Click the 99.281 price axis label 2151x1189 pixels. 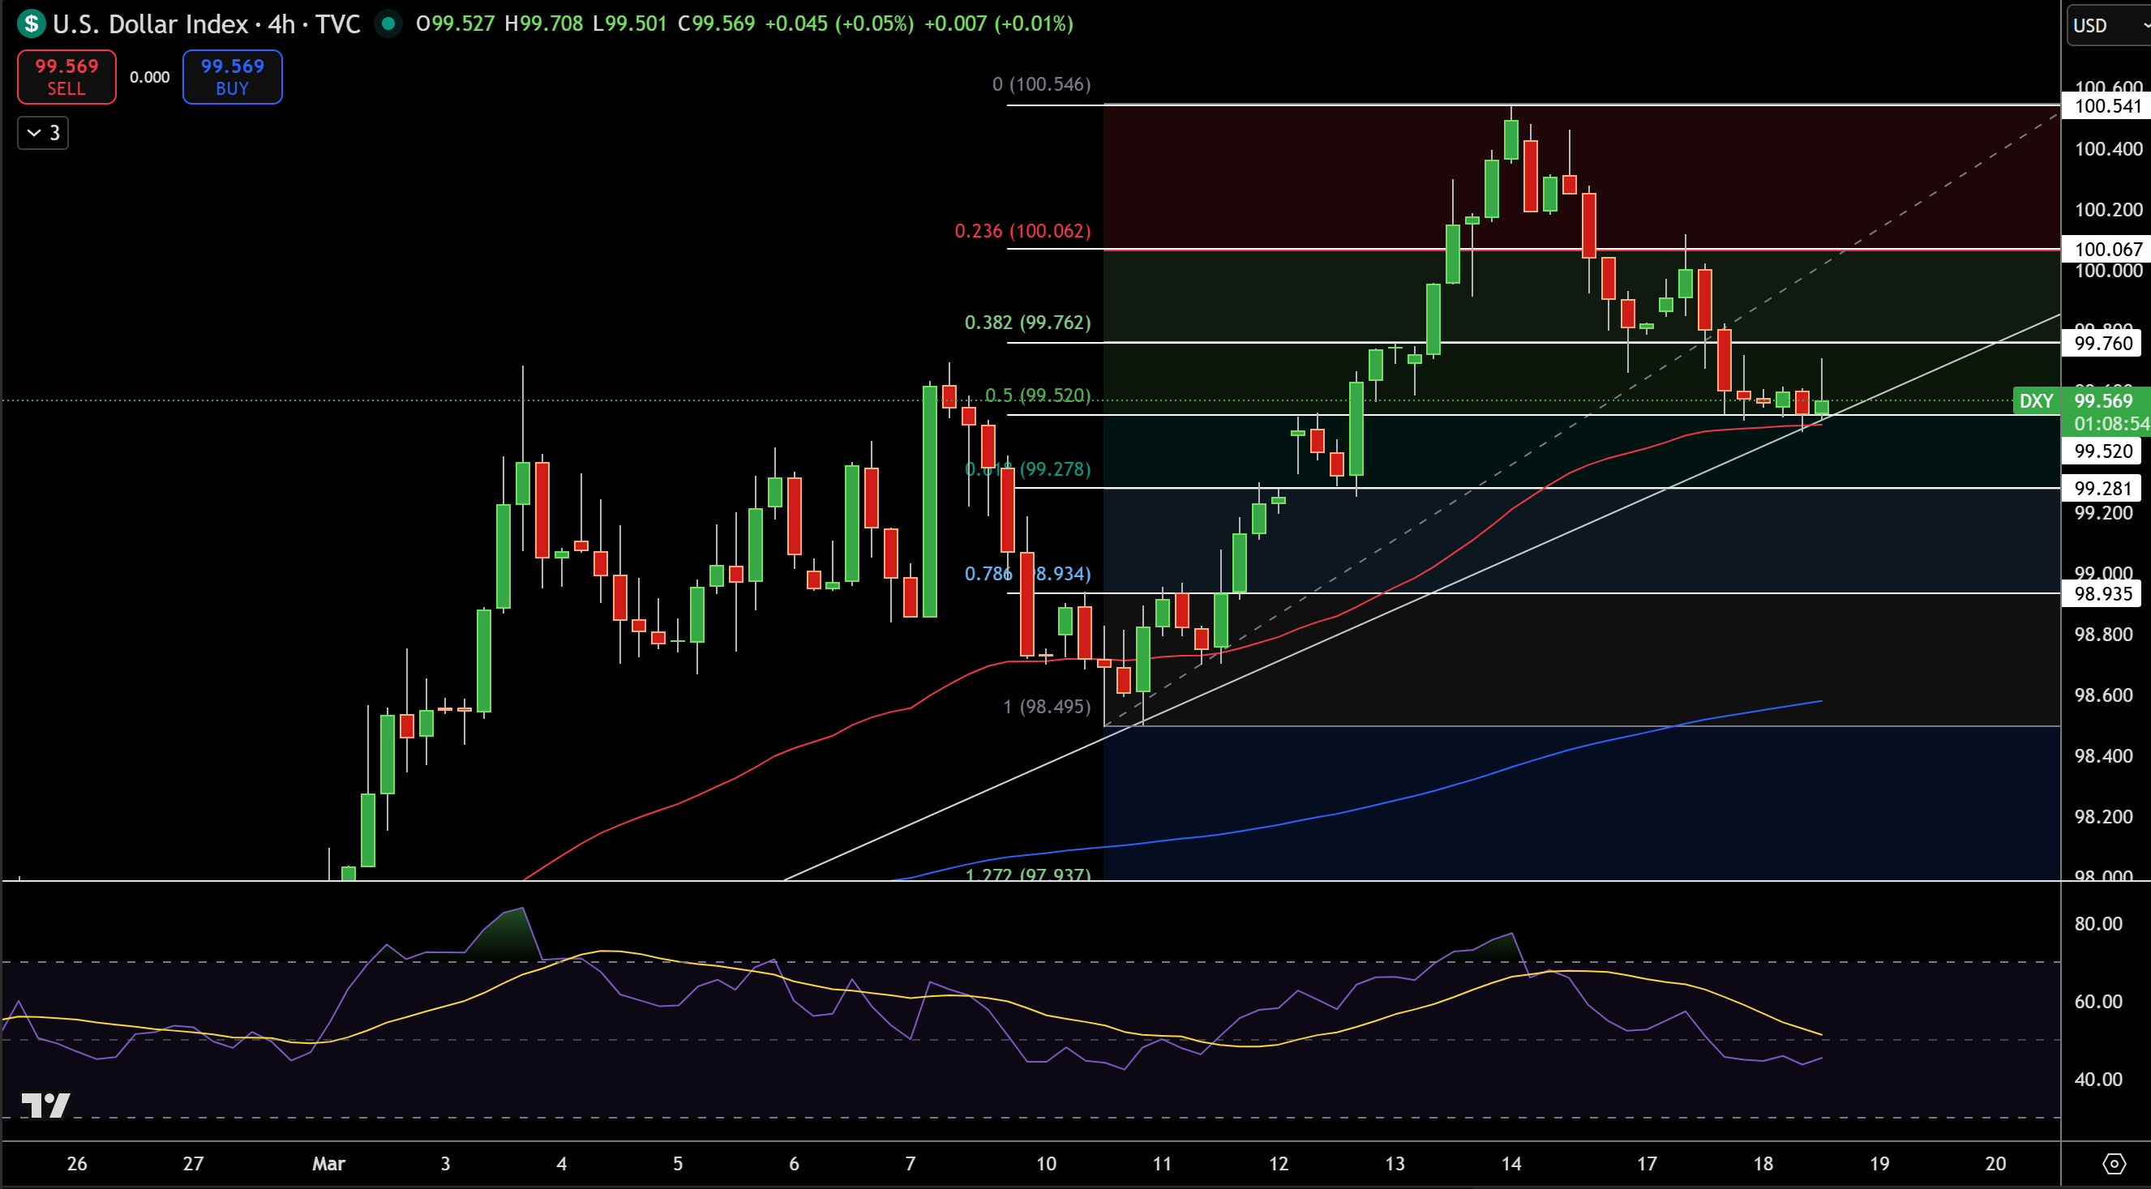(2102, 489)
